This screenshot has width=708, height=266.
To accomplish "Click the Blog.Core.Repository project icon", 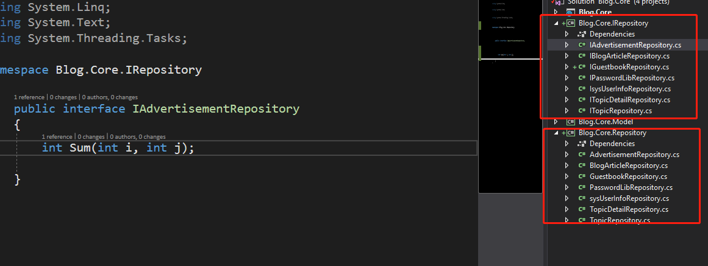I will (x=571, y=133).
